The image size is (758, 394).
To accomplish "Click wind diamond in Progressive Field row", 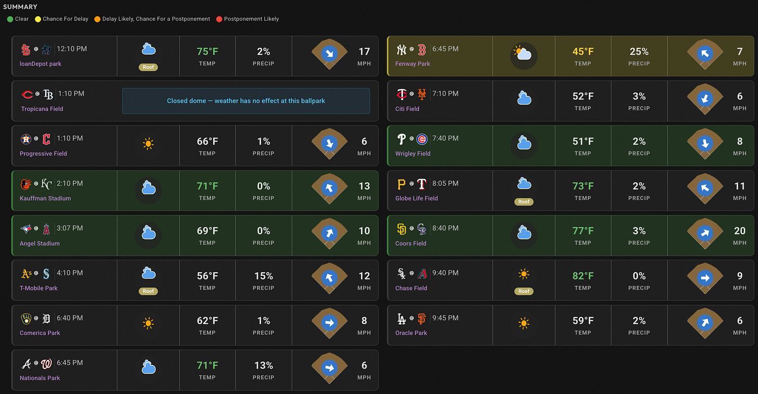I will point(329,143).
